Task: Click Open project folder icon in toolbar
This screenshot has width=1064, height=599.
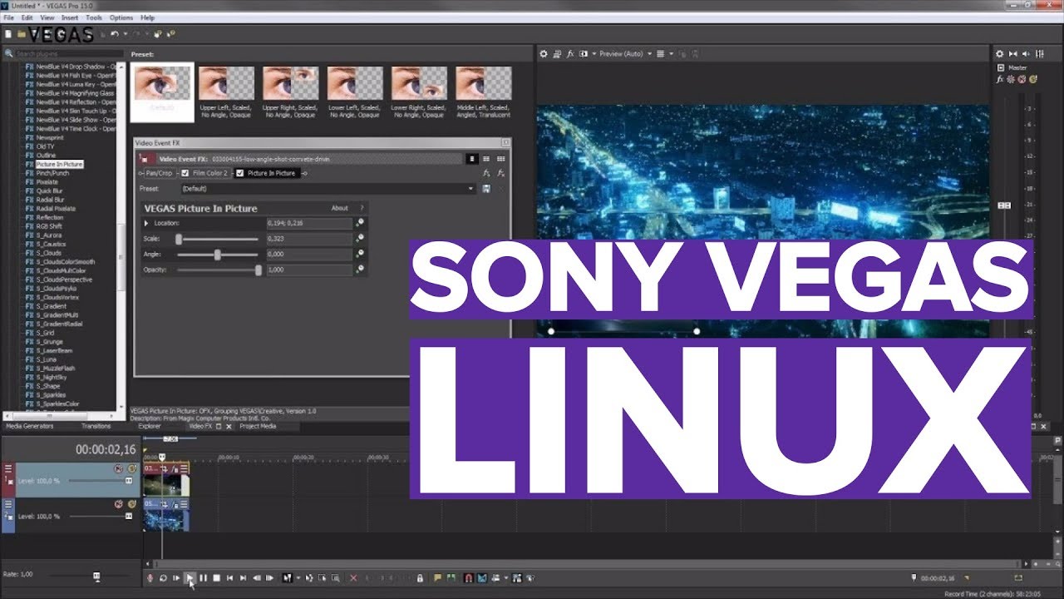Action: [21, 34]
